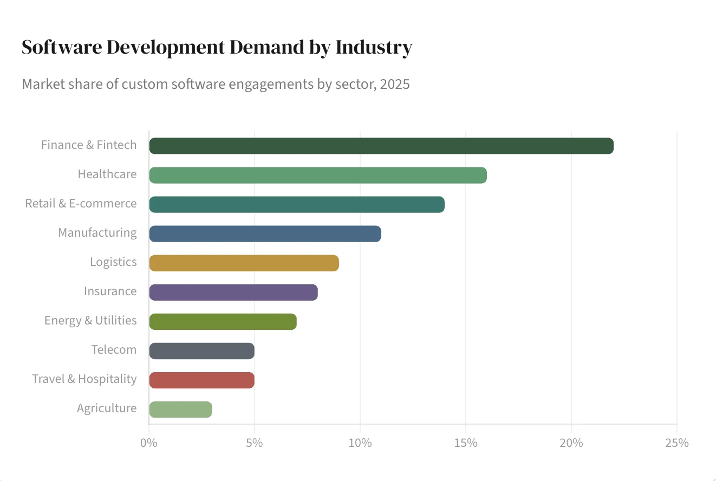Image resolution: width=716 pixels, height=481 pixels.
Task: Click the Energy & Utilities bar
Action: (222, 321)
